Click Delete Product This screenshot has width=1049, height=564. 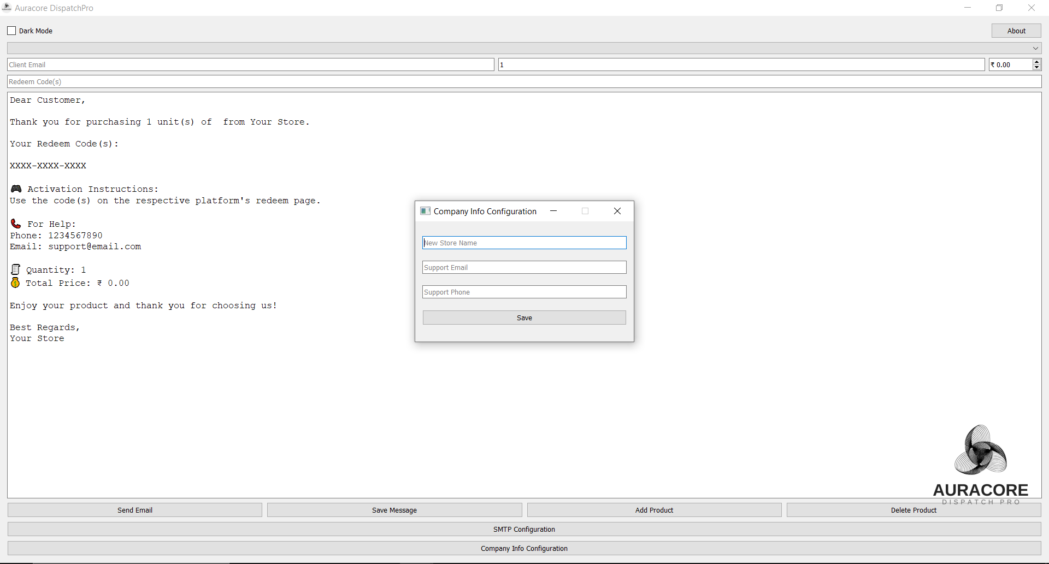point(913,510)
